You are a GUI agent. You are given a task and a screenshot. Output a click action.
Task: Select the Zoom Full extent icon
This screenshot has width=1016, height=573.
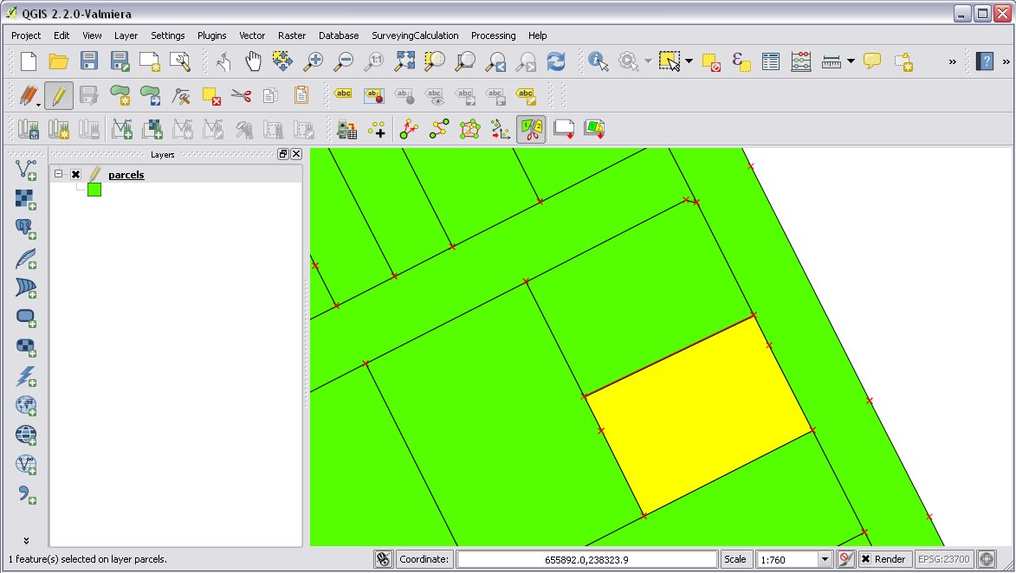tap(404, 61)
